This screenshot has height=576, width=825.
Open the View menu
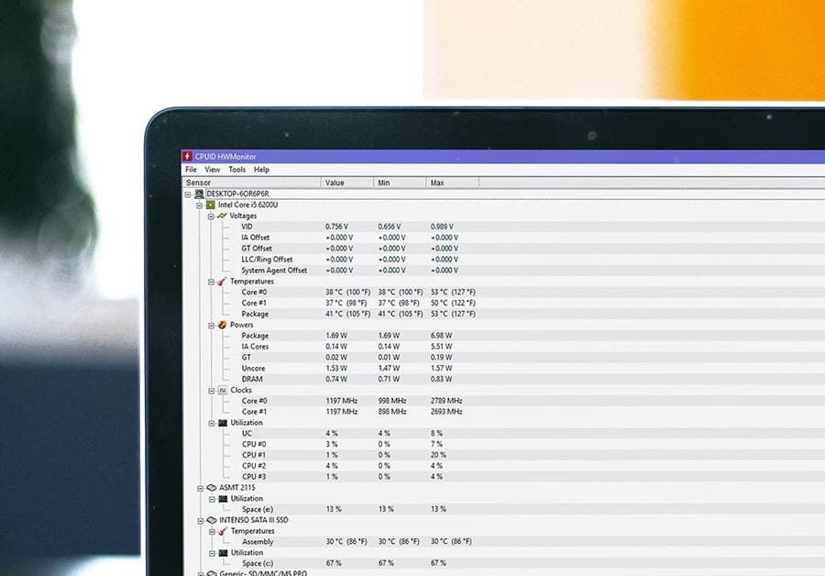tap(213, 170)
